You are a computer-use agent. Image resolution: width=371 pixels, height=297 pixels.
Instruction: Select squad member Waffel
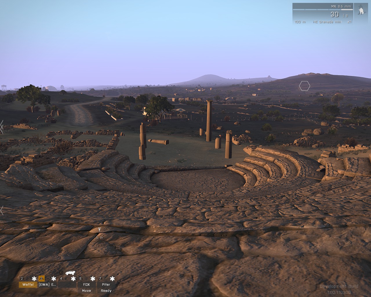coord(28,285)
